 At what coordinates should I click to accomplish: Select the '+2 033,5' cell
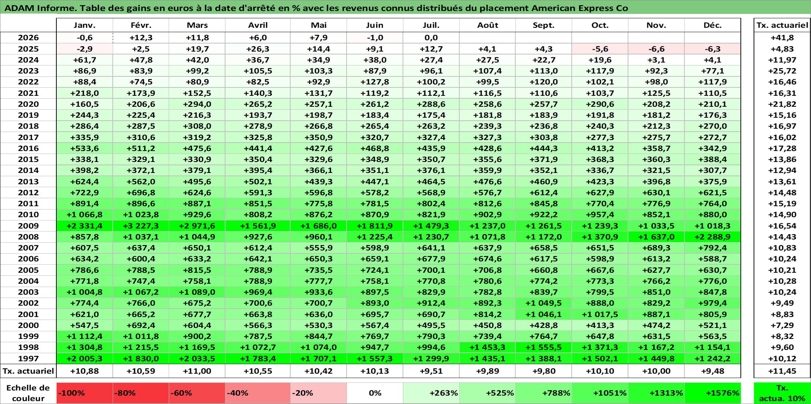pyautogui.click(x=197, y=359)
